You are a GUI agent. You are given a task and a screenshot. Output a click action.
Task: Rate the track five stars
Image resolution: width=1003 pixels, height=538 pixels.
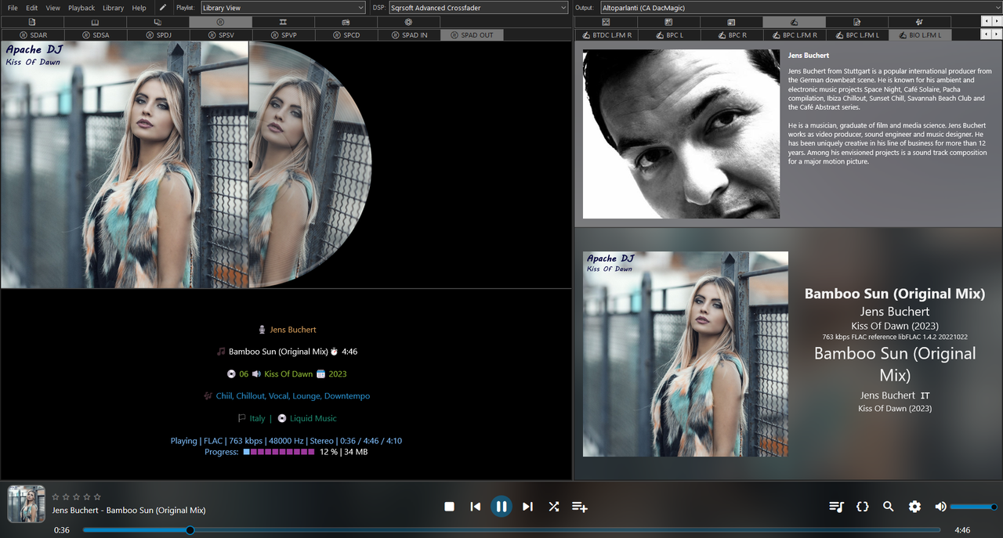[x=97, y=496]
